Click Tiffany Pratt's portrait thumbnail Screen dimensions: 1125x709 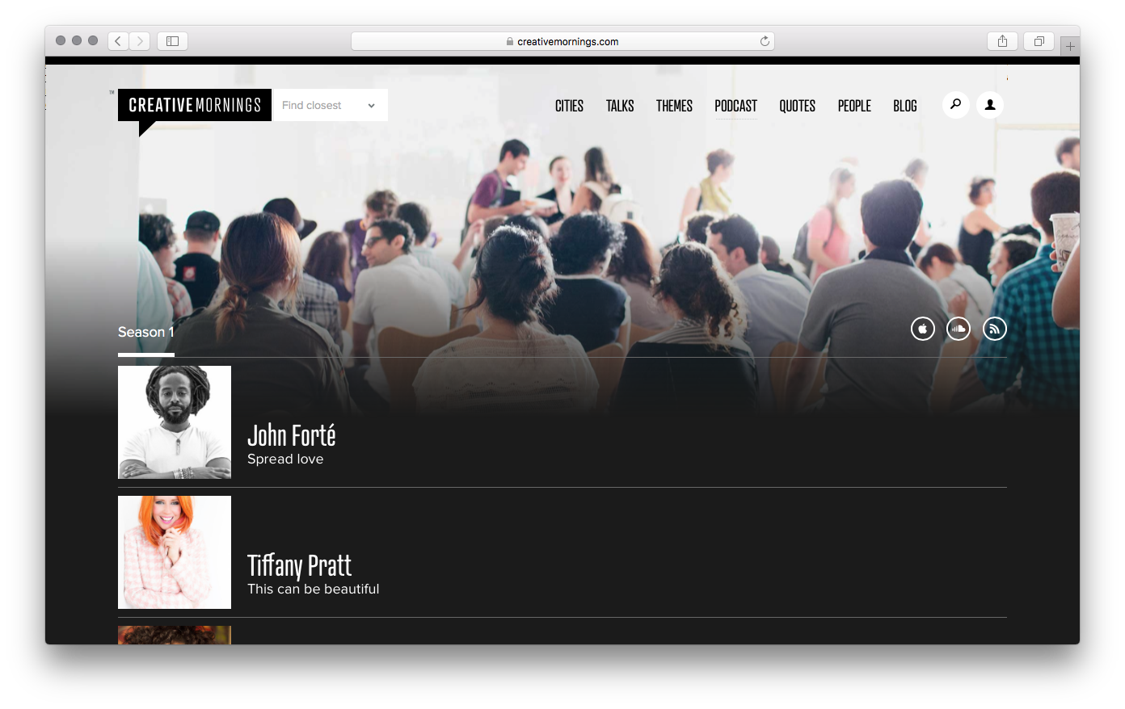point(175,552)
